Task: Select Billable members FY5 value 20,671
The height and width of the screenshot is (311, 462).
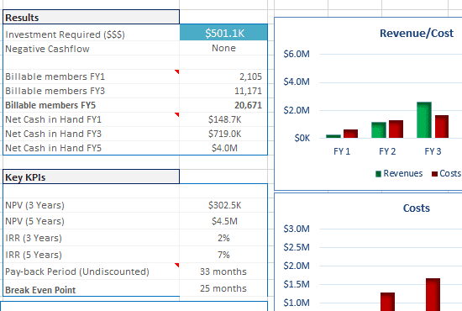Action: coord(223,105)
